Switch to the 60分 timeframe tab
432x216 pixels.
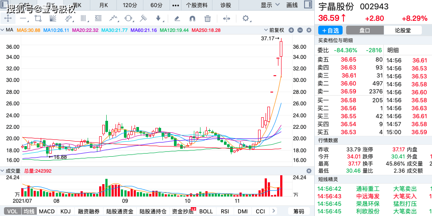156,5
